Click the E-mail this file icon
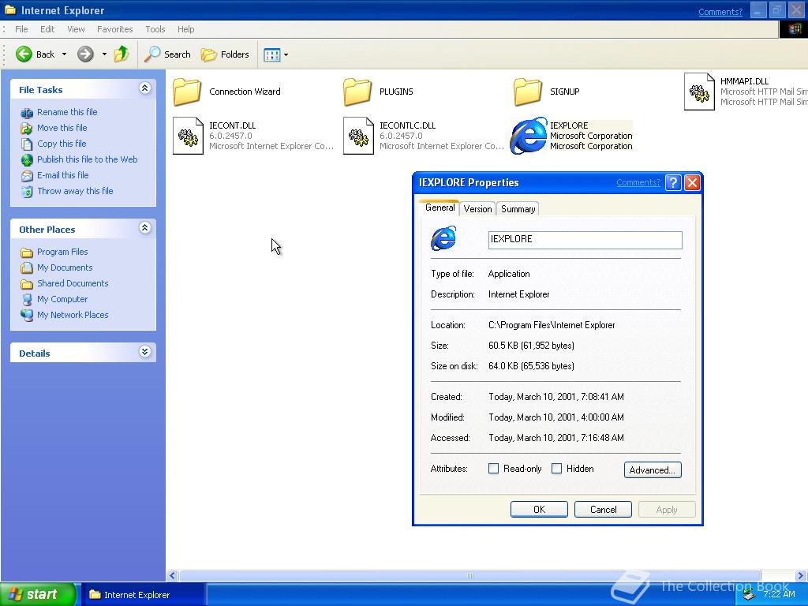Image resolution: width=808 pixels, height=606 pixels. pos(27,176)
